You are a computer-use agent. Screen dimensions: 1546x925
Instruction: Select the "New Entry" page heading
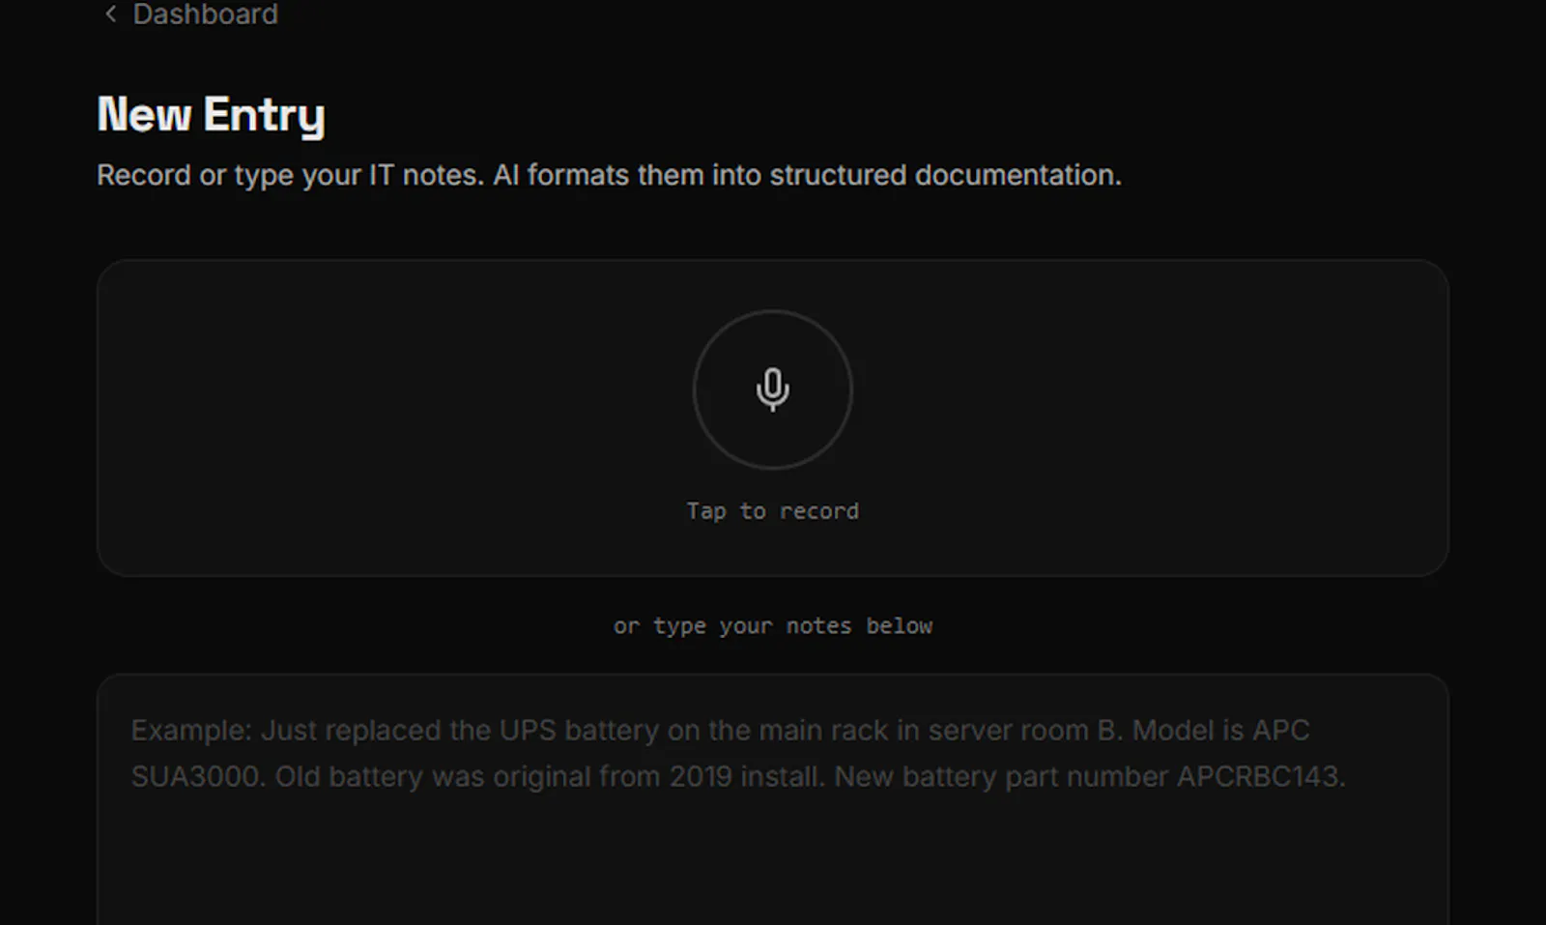tap(211, 115)
